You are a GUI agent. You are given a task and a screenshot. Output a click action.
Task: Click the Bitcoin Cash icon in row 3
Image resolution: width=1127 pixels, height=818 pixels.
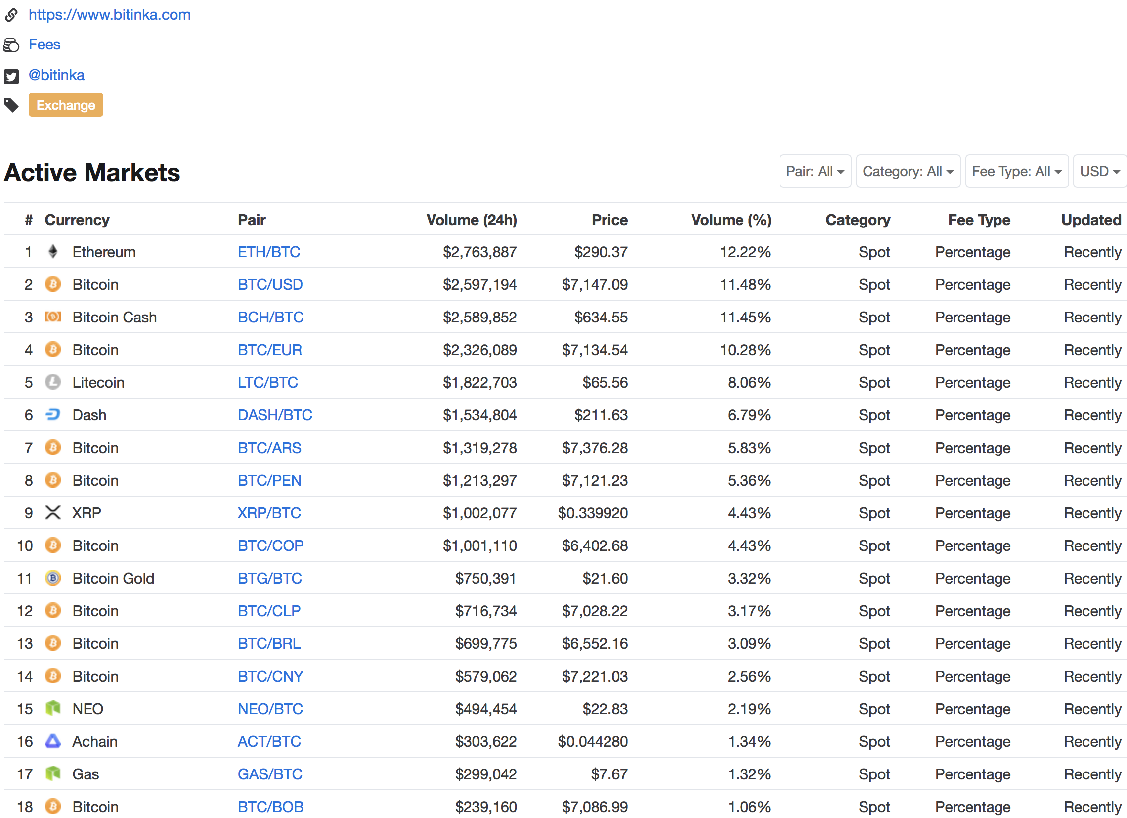point(53,317)
